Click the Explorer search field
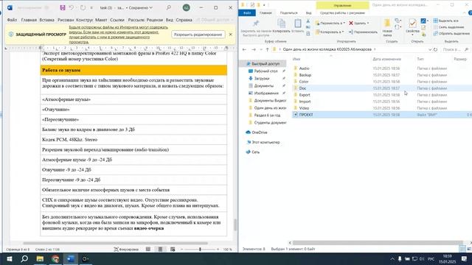Image resolution: width=472 pixels, height=265 pixels. click(x=455, y=49)
